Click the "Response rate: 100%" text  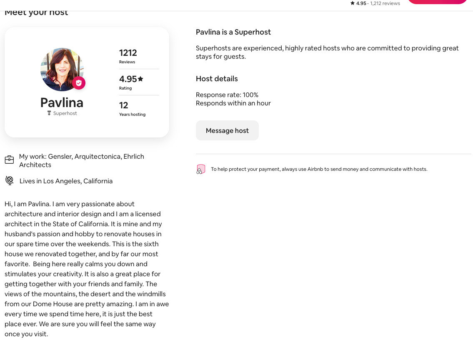227,95
